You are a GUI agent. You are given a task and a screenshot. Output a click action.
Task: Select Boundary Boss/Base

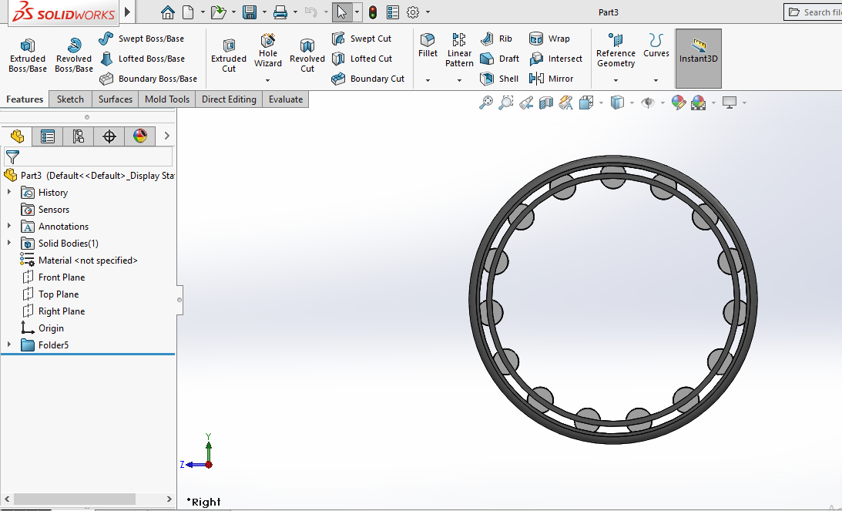(x=148, y=79)
